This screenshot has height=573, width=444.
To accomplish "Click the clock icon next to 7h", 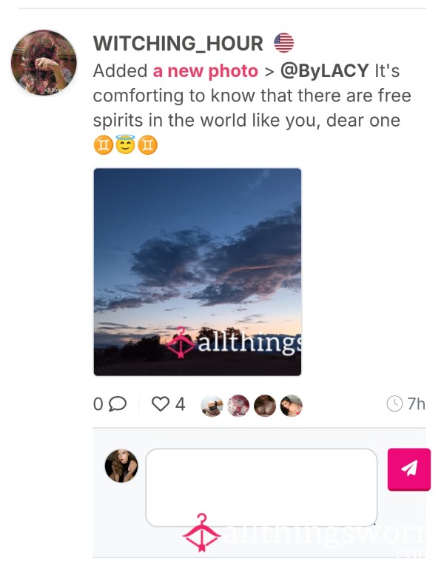I will 394,403.
